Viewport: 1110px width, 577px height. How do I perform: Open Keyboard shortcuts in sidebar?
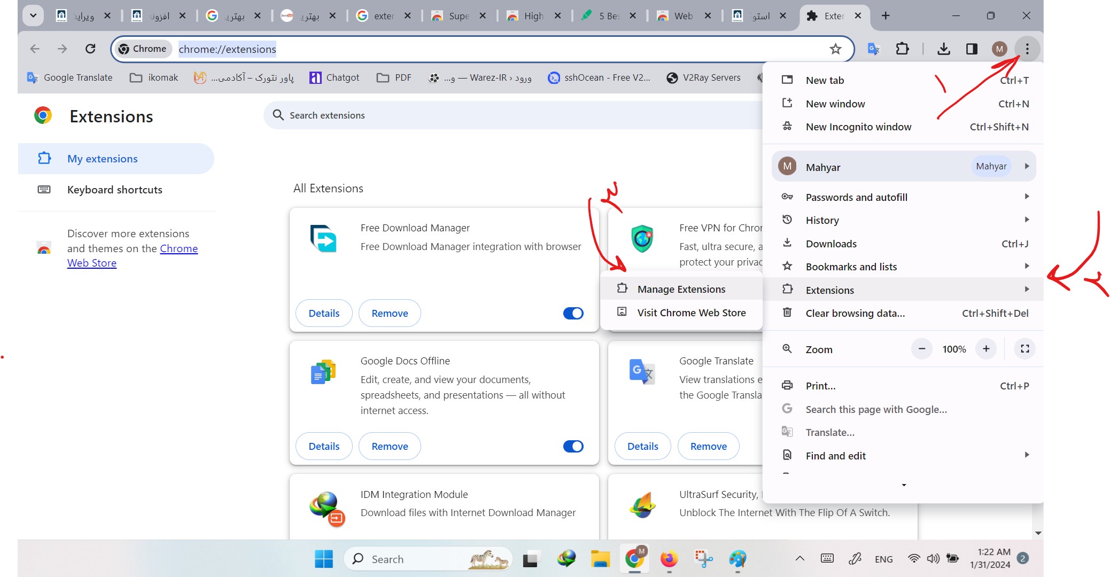116,190
